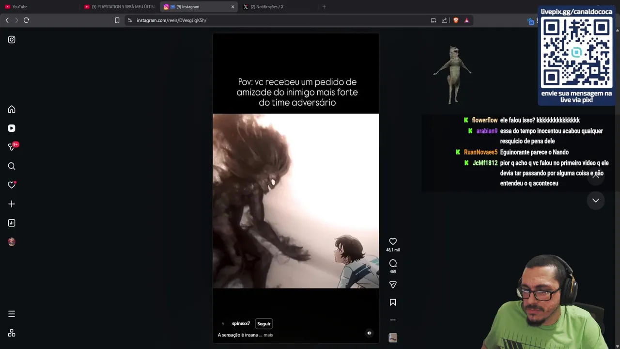Close the Instagram tab
The height and width of the screenshot is (349, 620).
(x=232, y=7)
